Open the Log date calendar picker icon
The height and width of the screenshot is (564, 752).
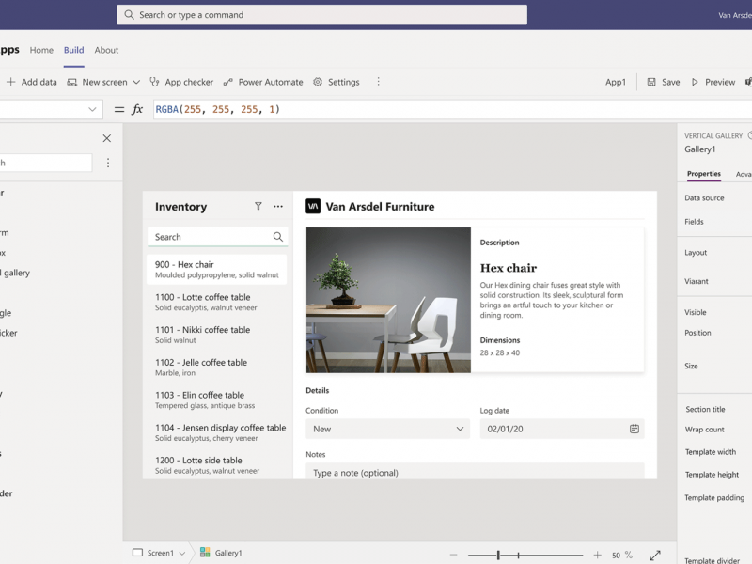(x=634, y=429)
